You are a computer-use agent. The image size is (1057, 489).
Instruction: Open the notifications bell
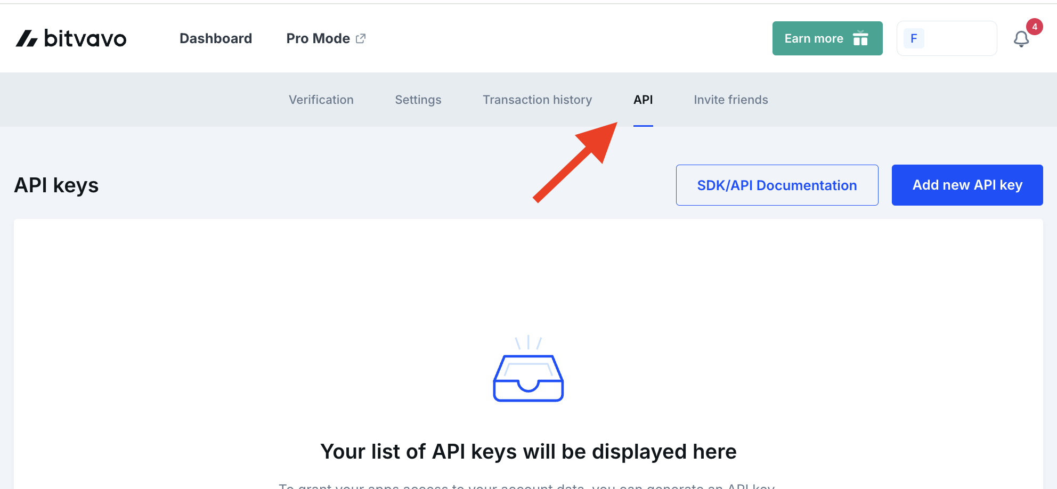[x=1021, y=39]
